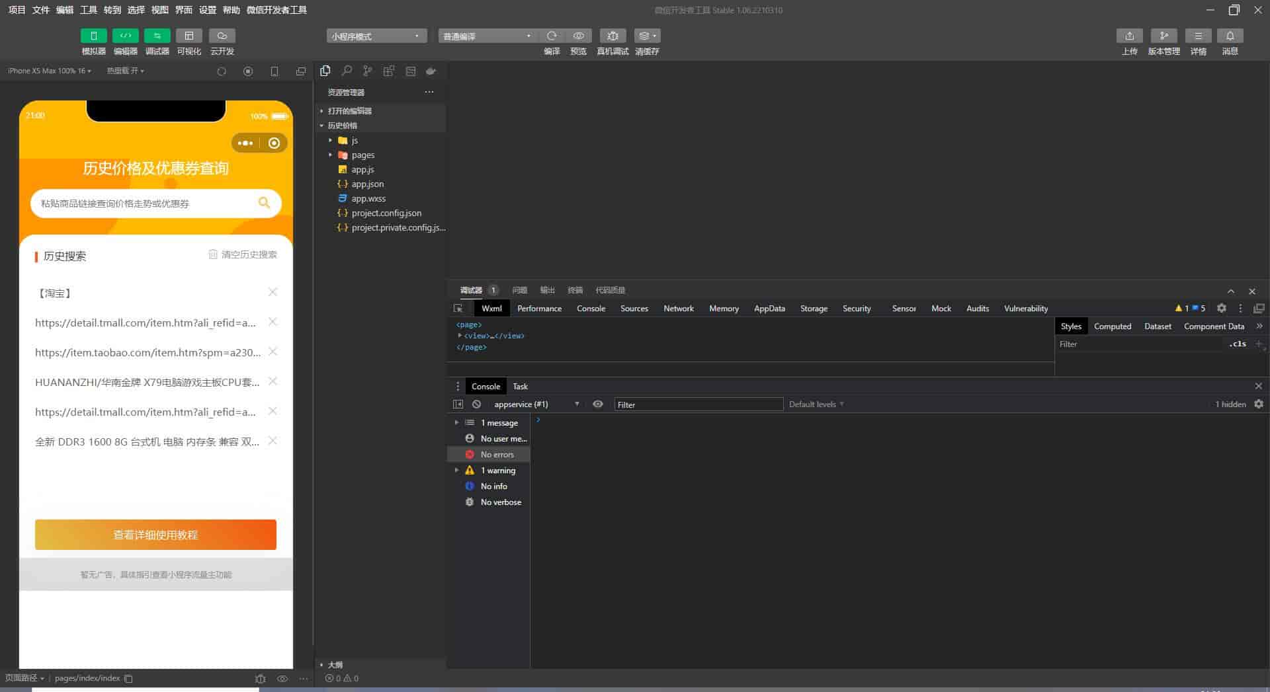Image resolution: width=1270 pixels, height=692 pixels.
Task: Open the mini program mode dropdown
Action: point(376,36)
